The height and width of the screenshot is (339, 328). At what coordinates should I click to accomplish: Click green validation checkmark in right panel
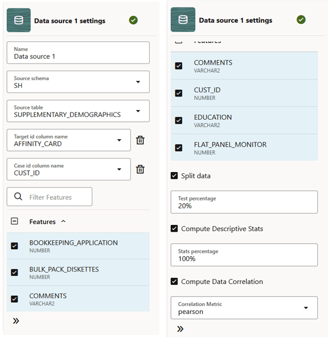point(301,20)
